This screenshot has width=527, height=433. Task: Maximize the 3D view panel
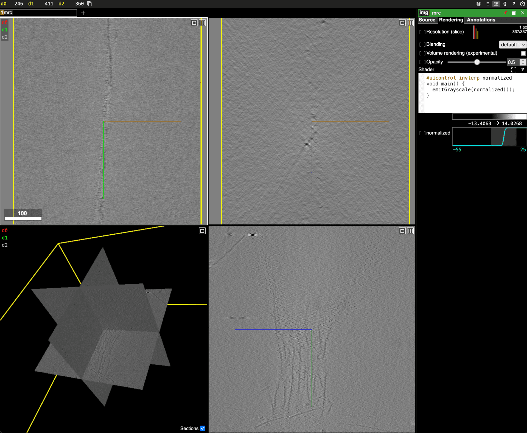coord(202,231)
